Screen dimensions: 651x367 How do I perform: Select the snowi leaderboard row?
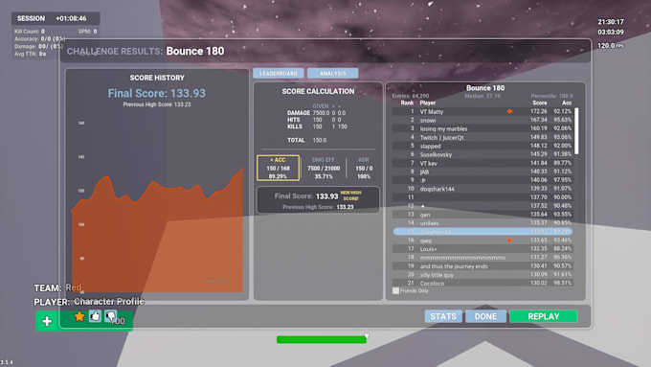click(x=483, y=120)
